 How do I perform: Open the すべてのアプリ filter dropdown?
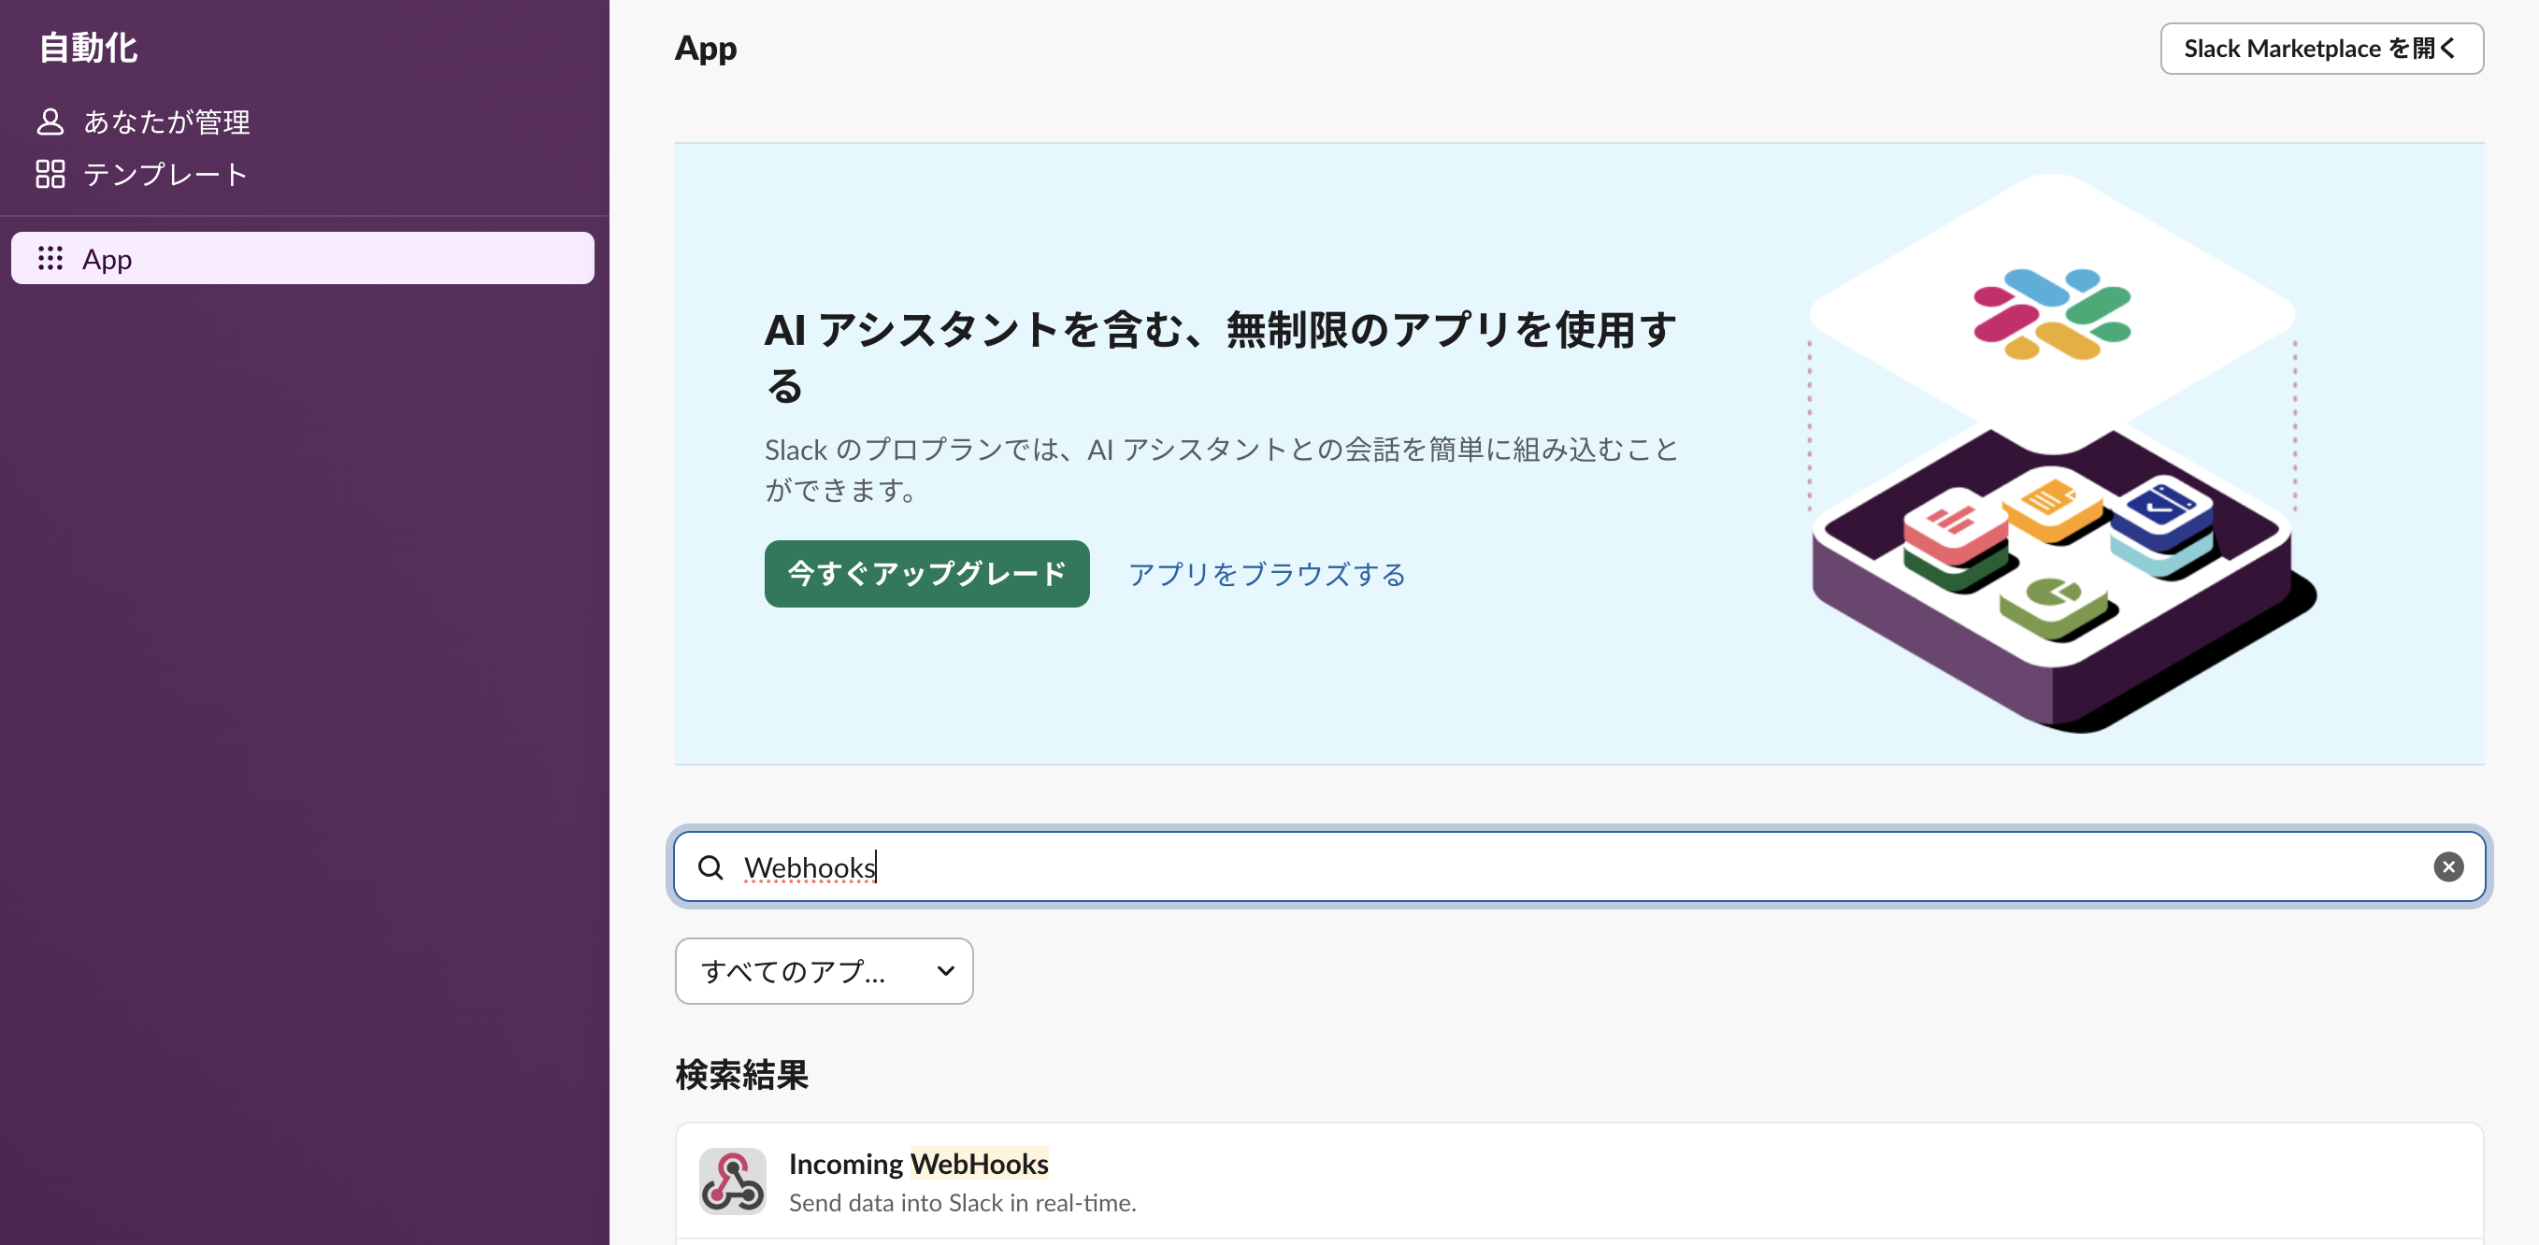coord(824,971)
